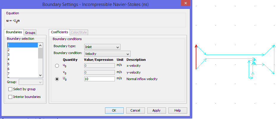Select the red inlet boundary arrow
Screen dimensions: 277x119
click(x=196, y=57)
